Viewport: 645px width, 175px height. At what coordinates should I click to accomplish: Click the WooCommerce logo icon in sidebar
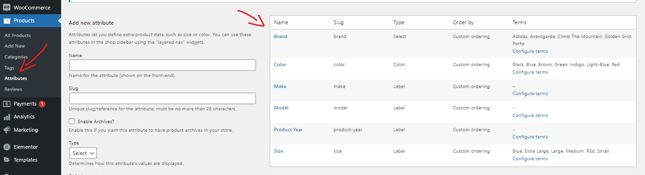click(x=7, y=8)
